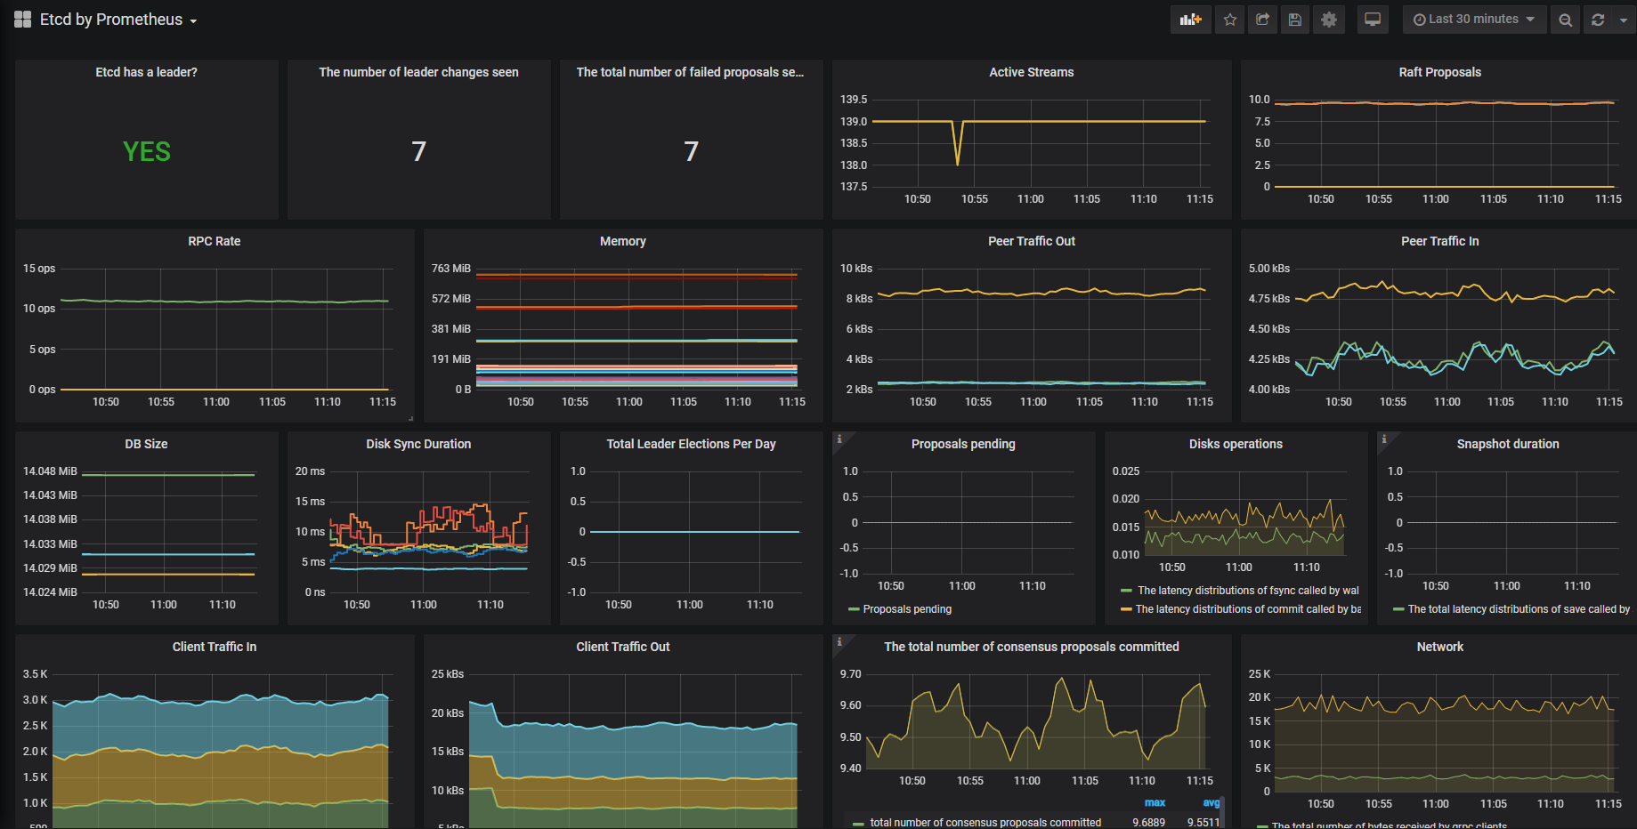
Task: Open the Last 30 minutes time picker
Action: click(x=1474, y=20)
